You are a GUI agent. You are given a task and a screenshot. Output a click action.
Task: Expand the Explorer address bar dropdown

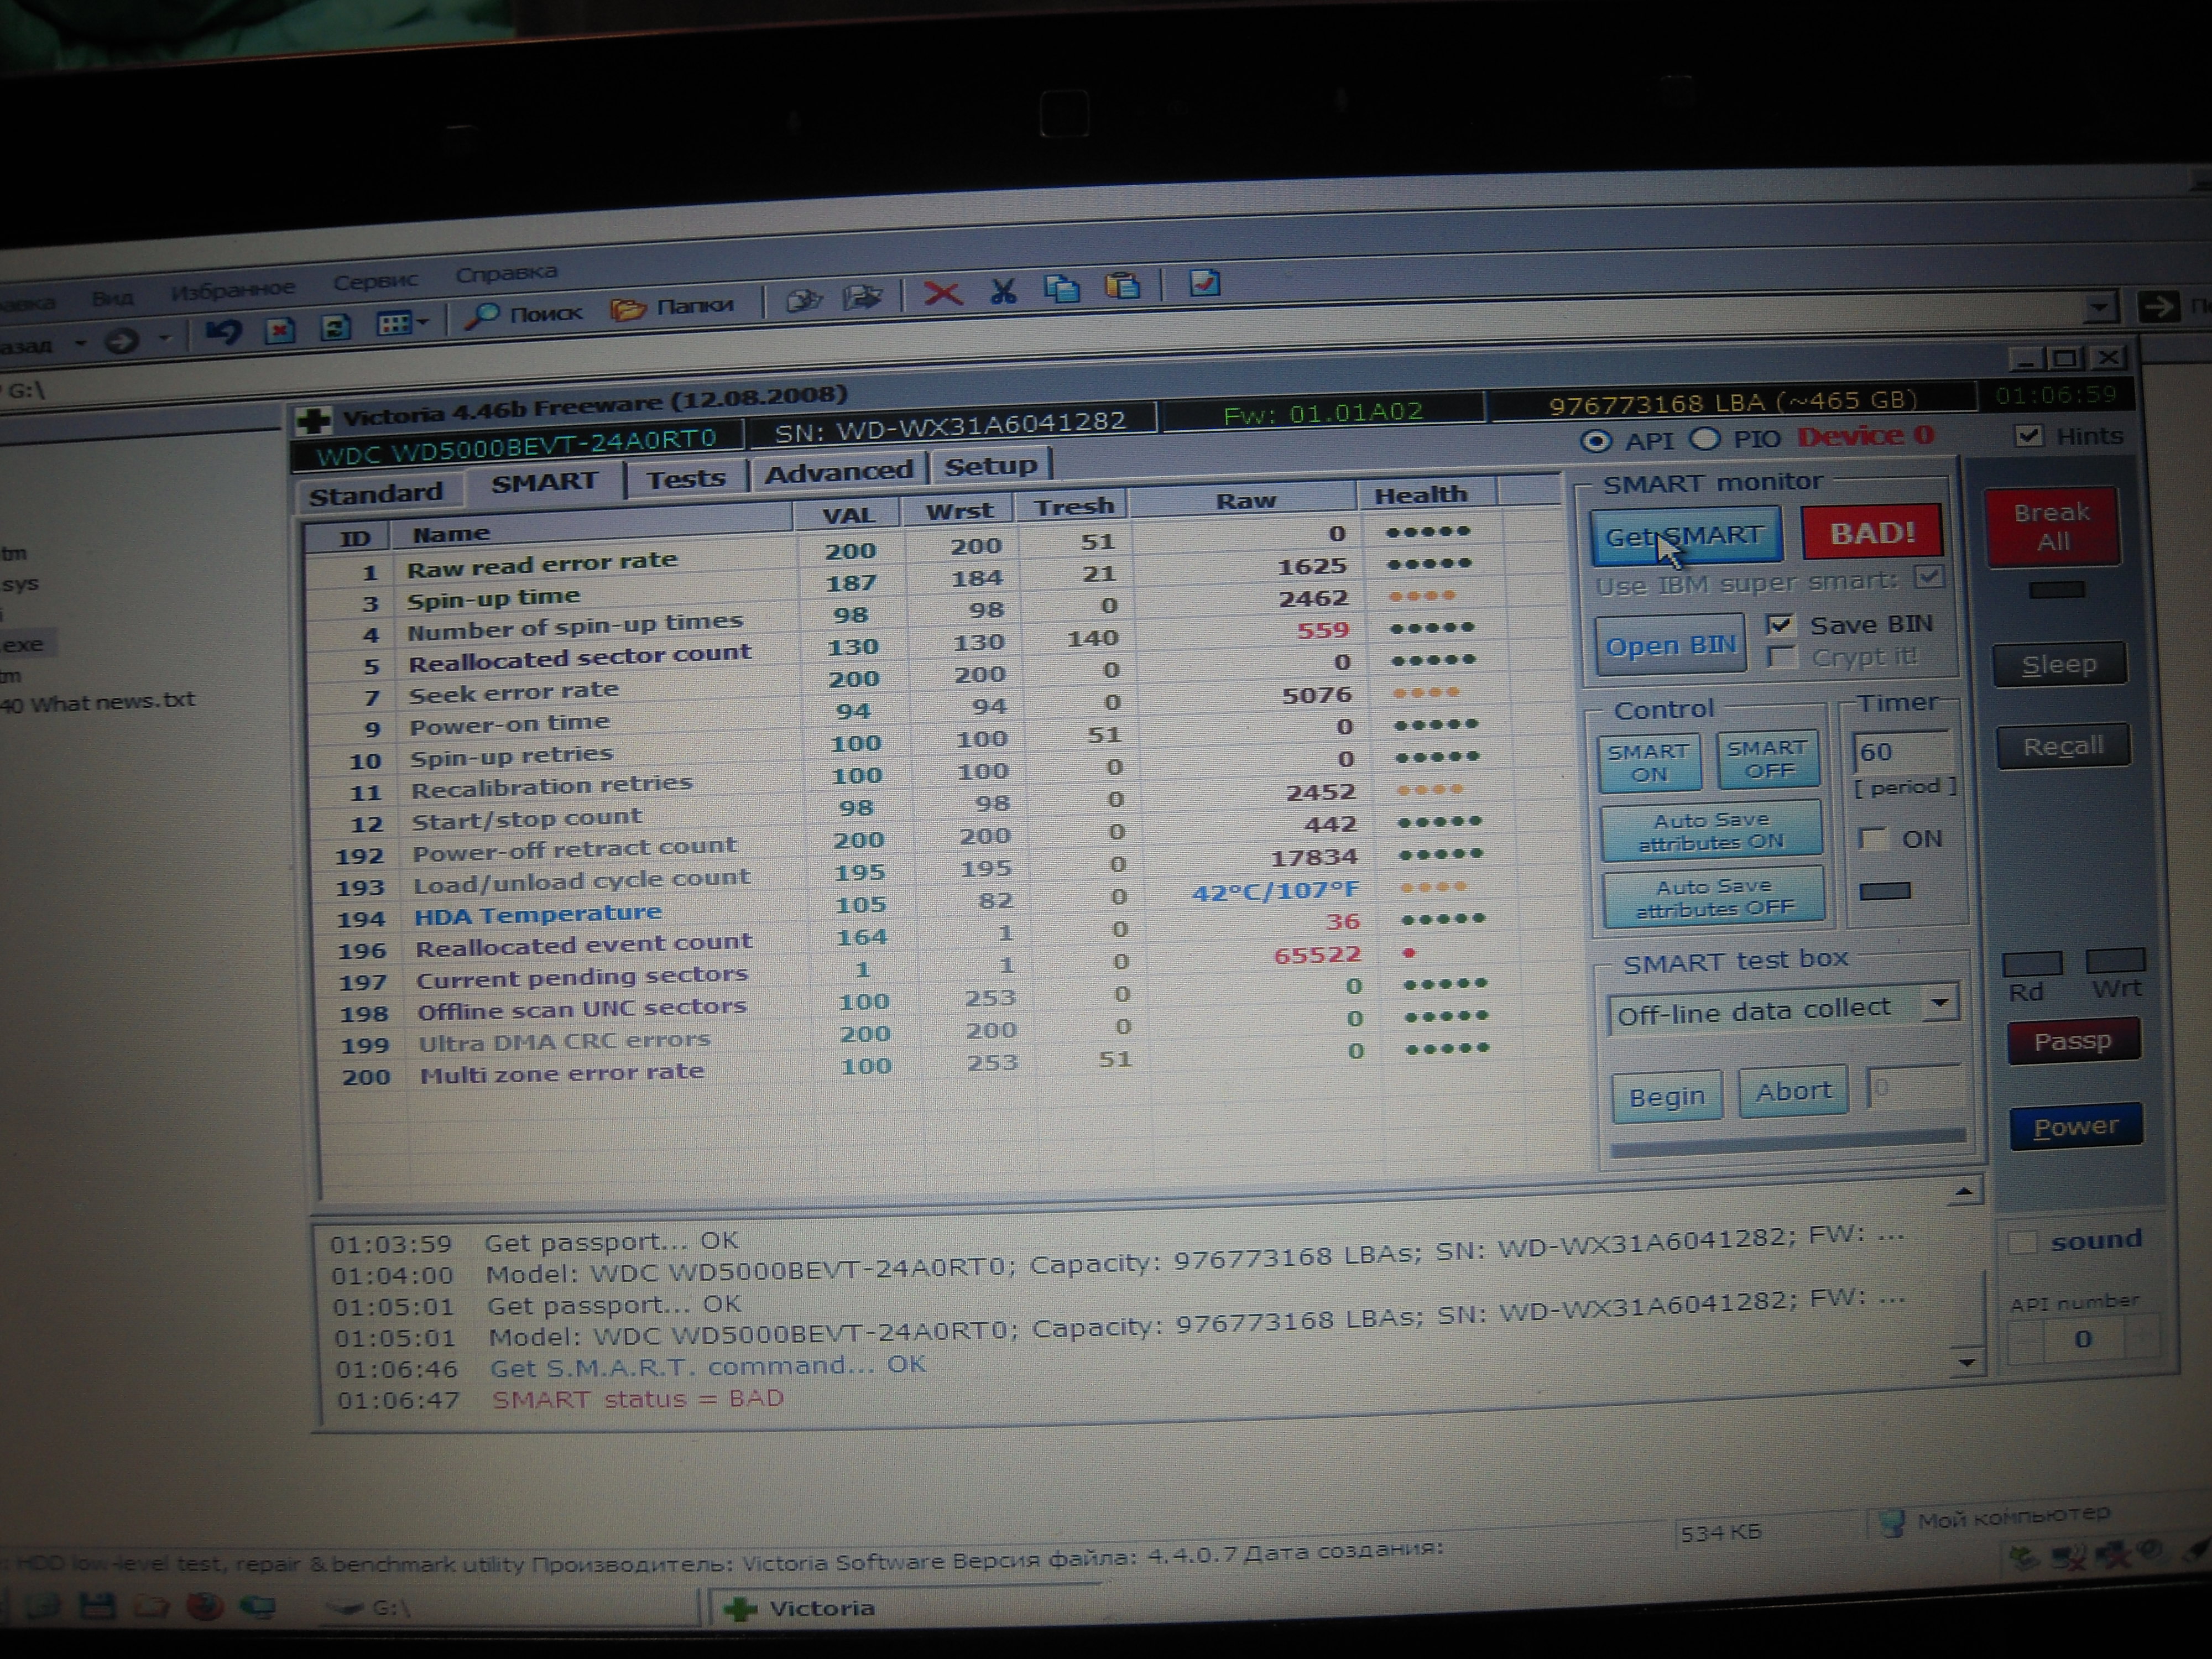2099,307
